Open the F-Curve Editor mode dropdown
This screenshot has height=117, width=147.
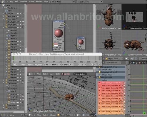[x=113, y=63]
